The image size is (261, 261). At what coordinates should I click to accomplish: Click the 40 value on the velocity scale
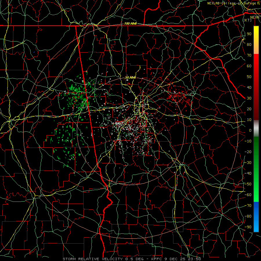coord(249,87)
